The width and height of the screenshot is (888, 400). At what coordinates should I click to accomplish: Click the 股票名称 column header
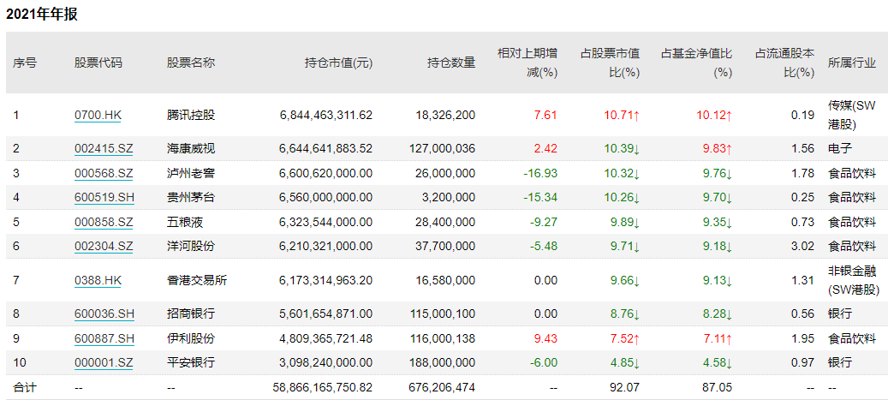click(191, 63)
